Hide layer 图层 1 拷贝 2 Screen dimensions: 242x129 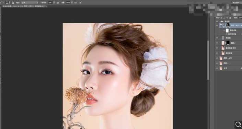pos(217,25)
